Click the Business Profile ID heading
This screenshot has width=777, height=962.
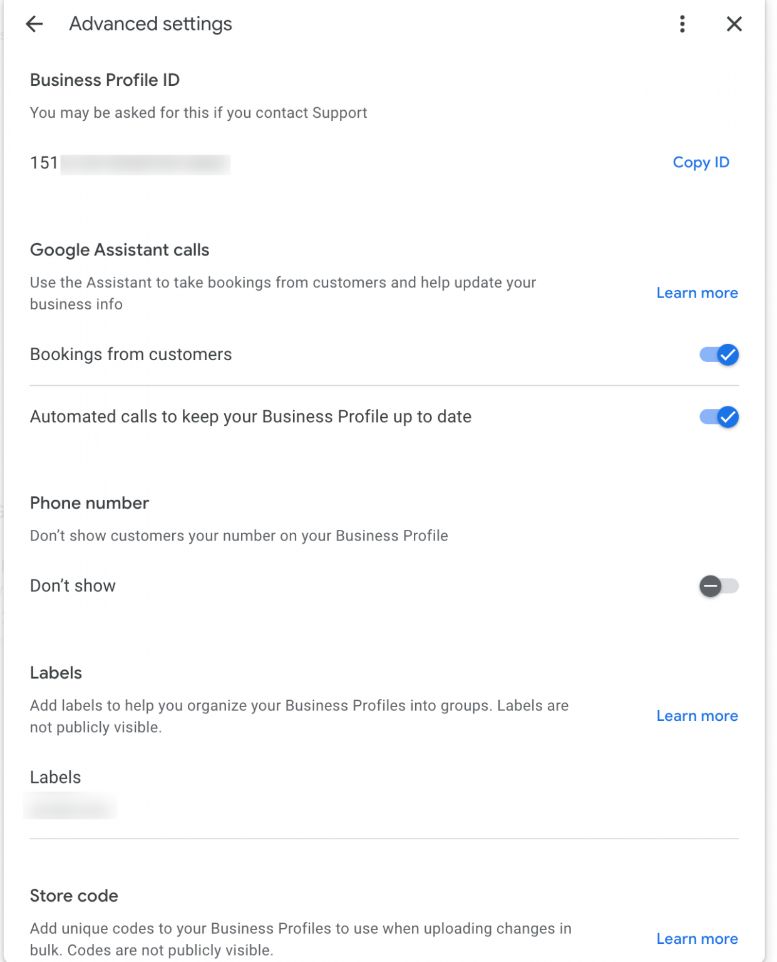click(105, 80)
